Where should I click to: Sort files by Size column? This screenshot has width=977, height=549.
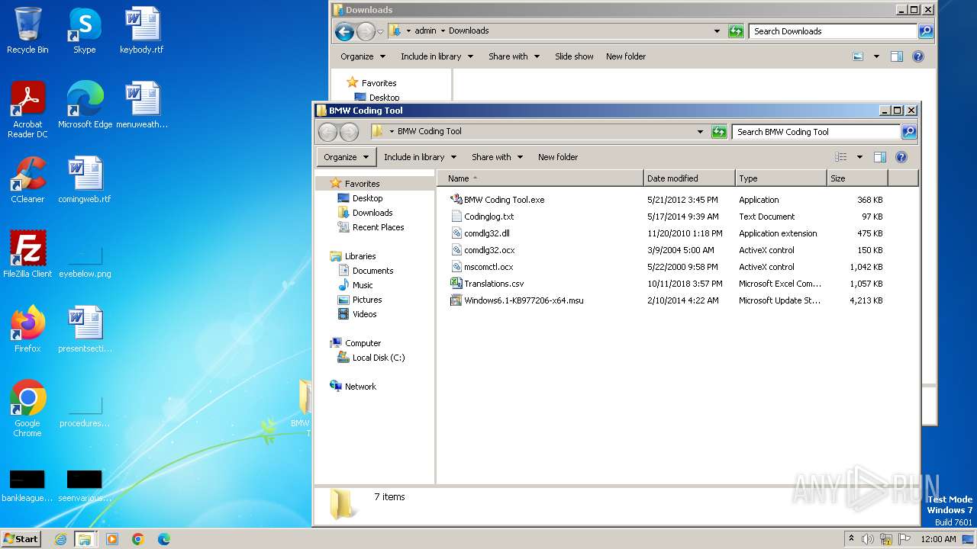857,178
